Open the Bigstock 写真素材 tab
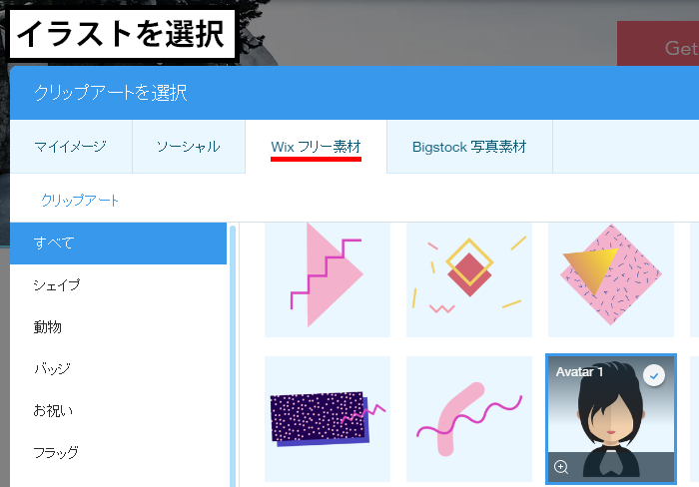Image resolution: width=699 pixels, height=487 pixels. tap(469, 147)
